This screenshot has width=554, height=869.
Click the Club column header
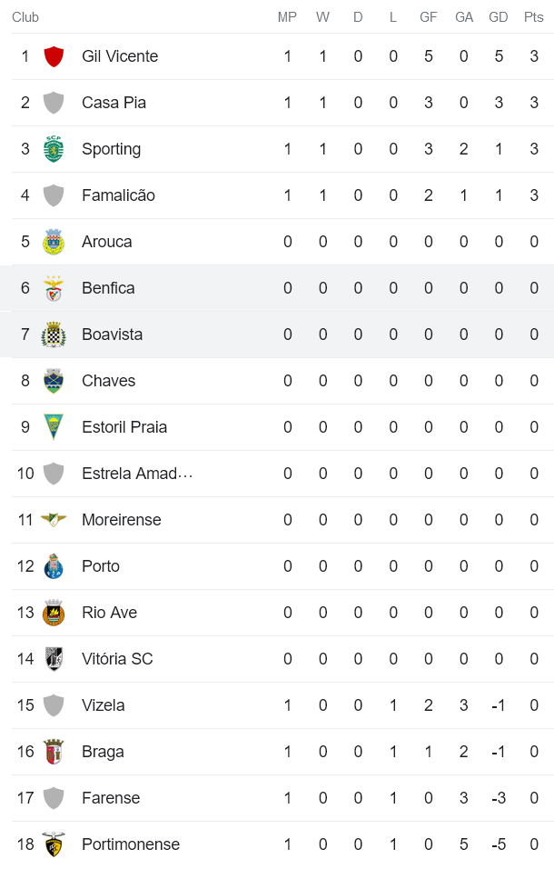(x=25, y=16)
